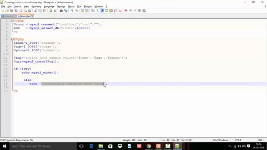Click the Close All toolbar icon
Image resolution: width=267 pixels, height=150 pixels.
[25, 11]
